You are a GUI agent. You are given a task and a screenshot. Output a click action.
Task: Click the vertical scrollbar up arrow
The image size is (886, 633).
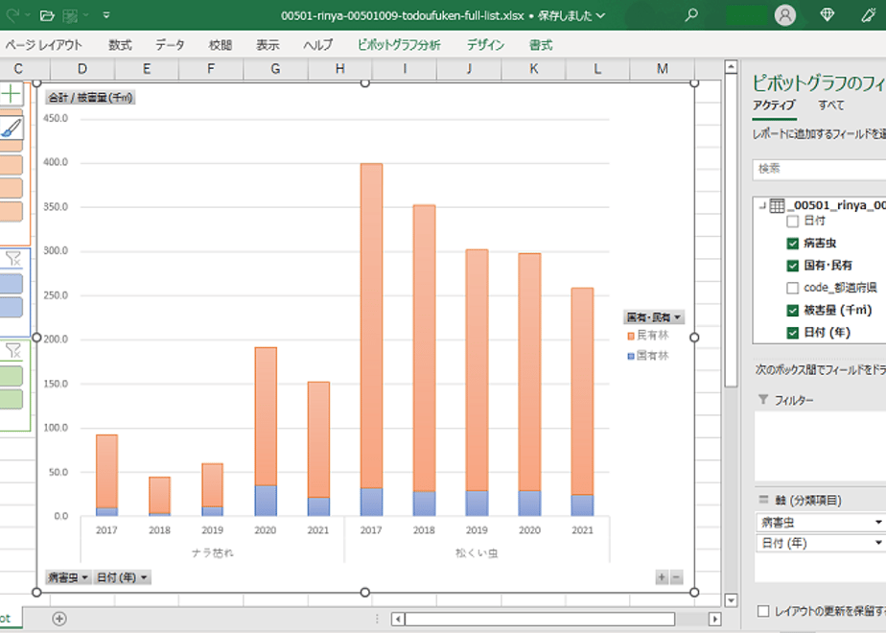[x=731, y=67]
